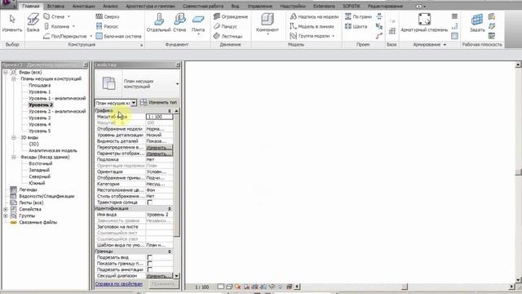Expand the Семейства tree node
This screenshot has height=294, width=522.
6,209
